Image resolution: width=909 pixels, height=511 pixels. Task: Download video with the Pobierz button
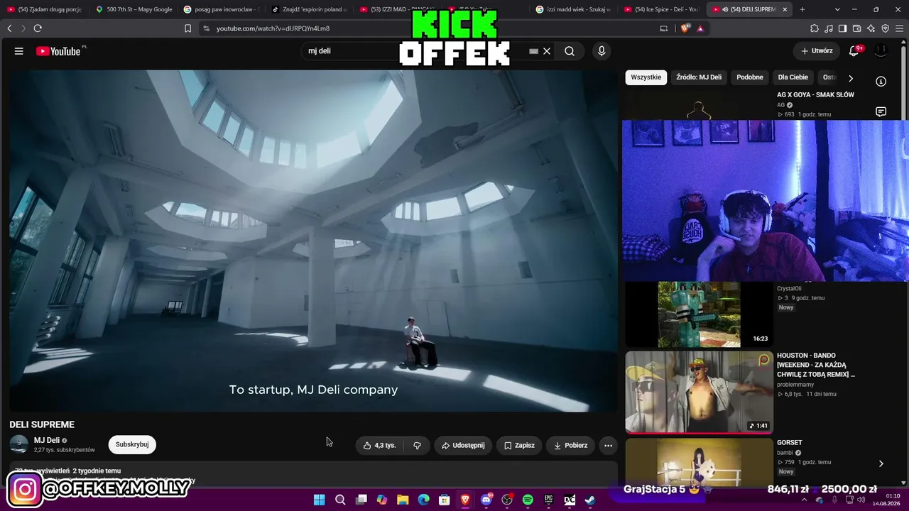tap(571, 446)
